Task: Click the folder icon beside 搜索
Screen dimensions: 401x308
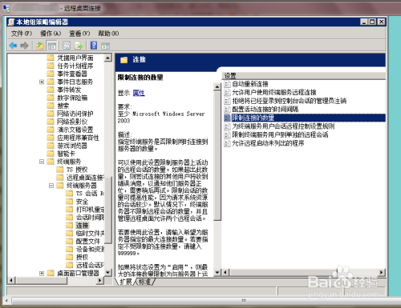Action: (51, 106)
